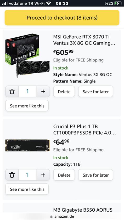Delete the MSI GeForce RTX 3070 Ti
The width and height of the screenshot is (124, 220).
coord(64,92)
